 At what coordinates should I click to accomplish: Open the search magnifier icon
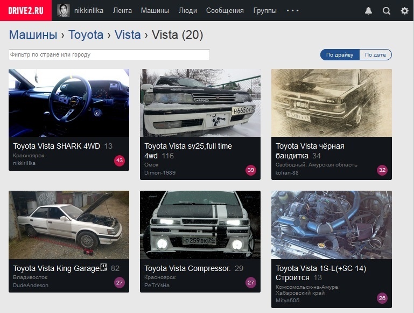click(387, 11)
